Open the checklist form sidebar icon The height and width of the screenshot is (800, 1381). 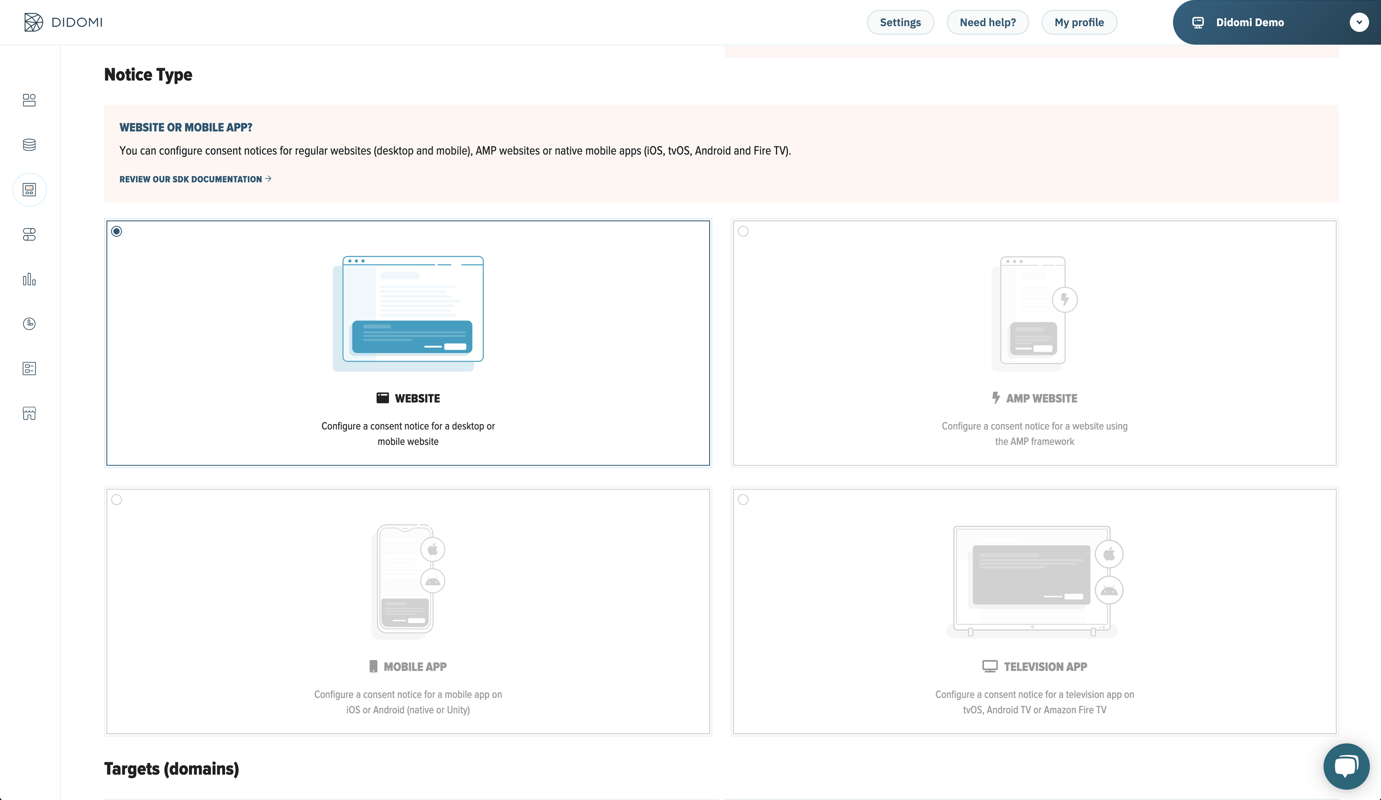pos(29,369)
